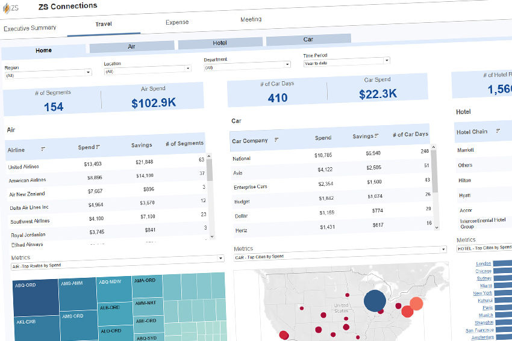Sort by Airline column icon

click(43, 149)
